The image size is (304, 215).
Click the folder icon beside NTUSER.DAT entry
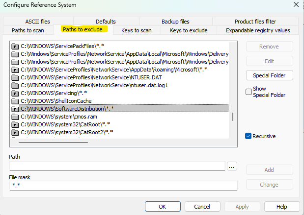15,77
